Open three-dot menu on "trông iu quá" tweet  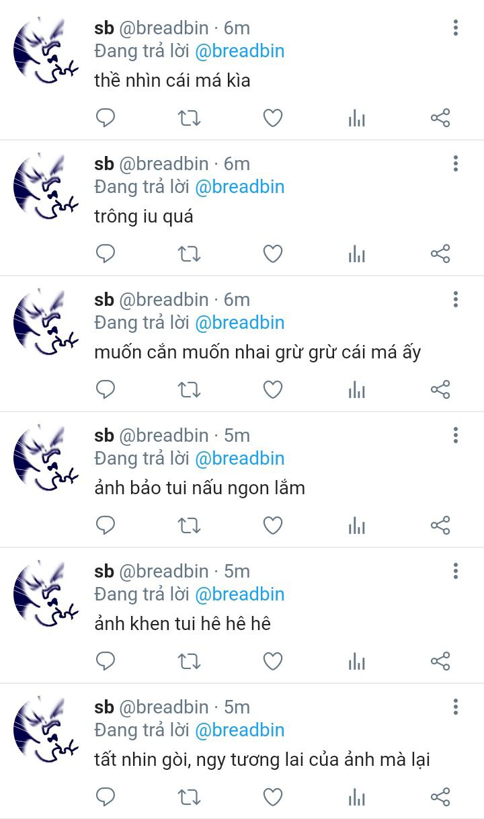click(456, 163)
